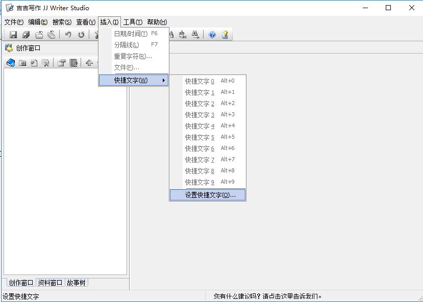Viewport: 423px width, 302px height.
Task: Open a file using the folder toolbar icon
Action: pos(39,35)
